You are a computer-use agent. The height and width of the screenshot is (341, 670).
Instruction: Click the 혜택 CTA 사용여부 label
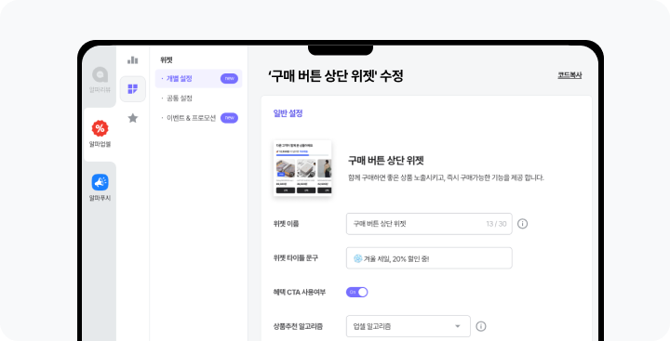[300, 293]
